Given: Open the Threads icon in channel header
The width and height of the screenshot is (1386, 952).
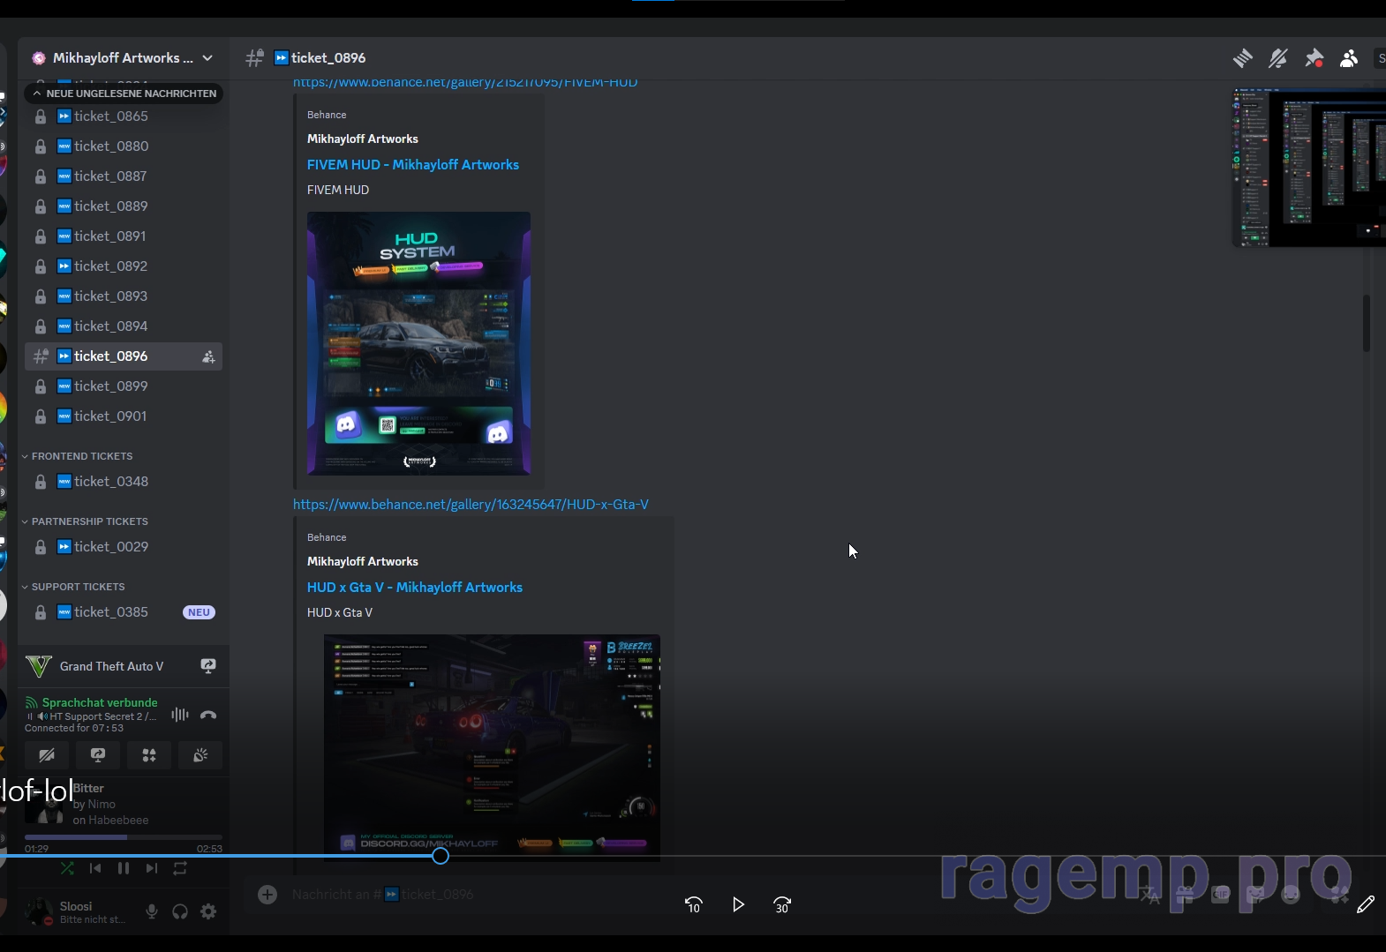Looking at the screenshot, I should pos(1242,58).
